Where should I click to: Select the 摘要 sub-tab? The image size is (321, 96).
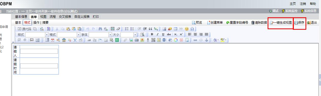[45, 23]
